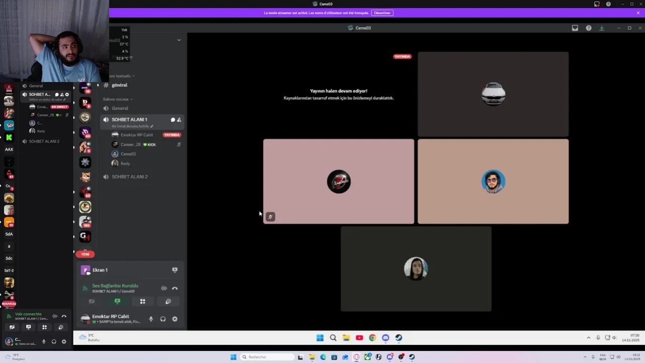Open user settings gear in left Discord user panel
645x363 pixels.
pos(64,341)
